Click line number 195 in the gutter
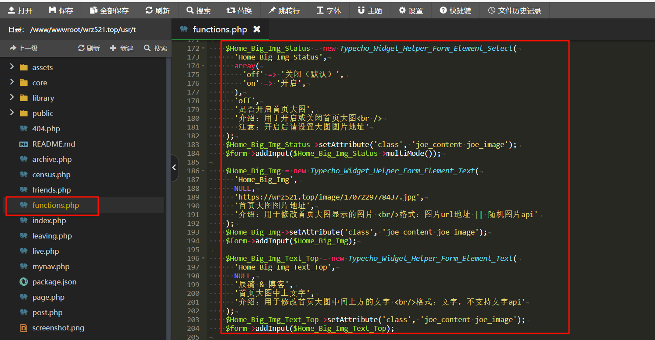 click(193, 249)
